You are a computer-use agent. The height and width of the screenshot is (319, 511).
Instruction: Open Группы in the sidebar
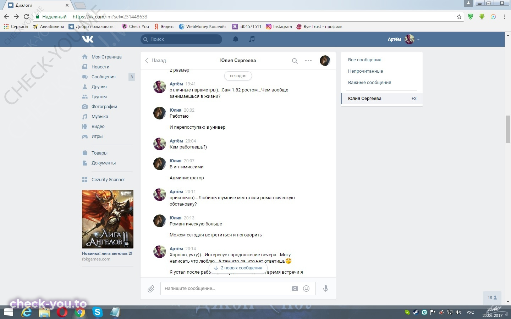point(99,97)
